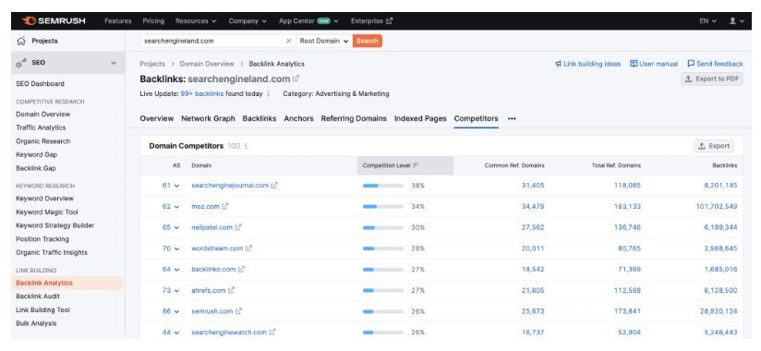Click Export to PDF button
The height and width of the screenshot is (351, 761).
point(711,79)
